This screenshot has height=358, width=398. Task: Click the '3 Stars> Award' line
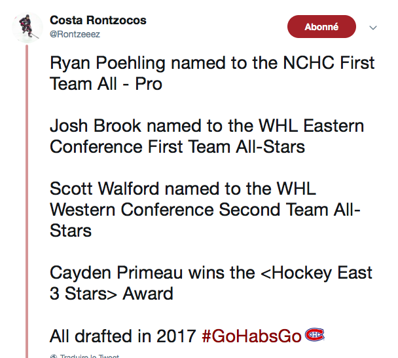tap(111, 294)
